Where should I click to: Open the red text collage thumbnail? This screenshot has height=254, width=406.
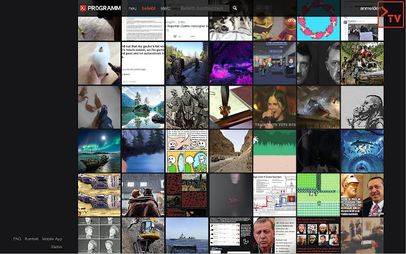(x=187, y=195)
